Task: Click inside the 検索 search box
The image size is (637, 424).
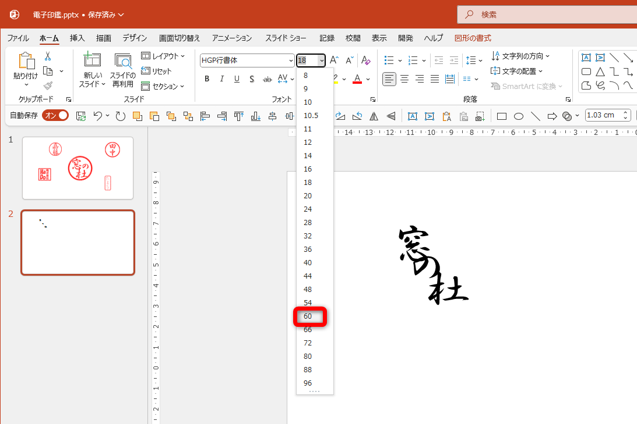Action: point(547,15)
